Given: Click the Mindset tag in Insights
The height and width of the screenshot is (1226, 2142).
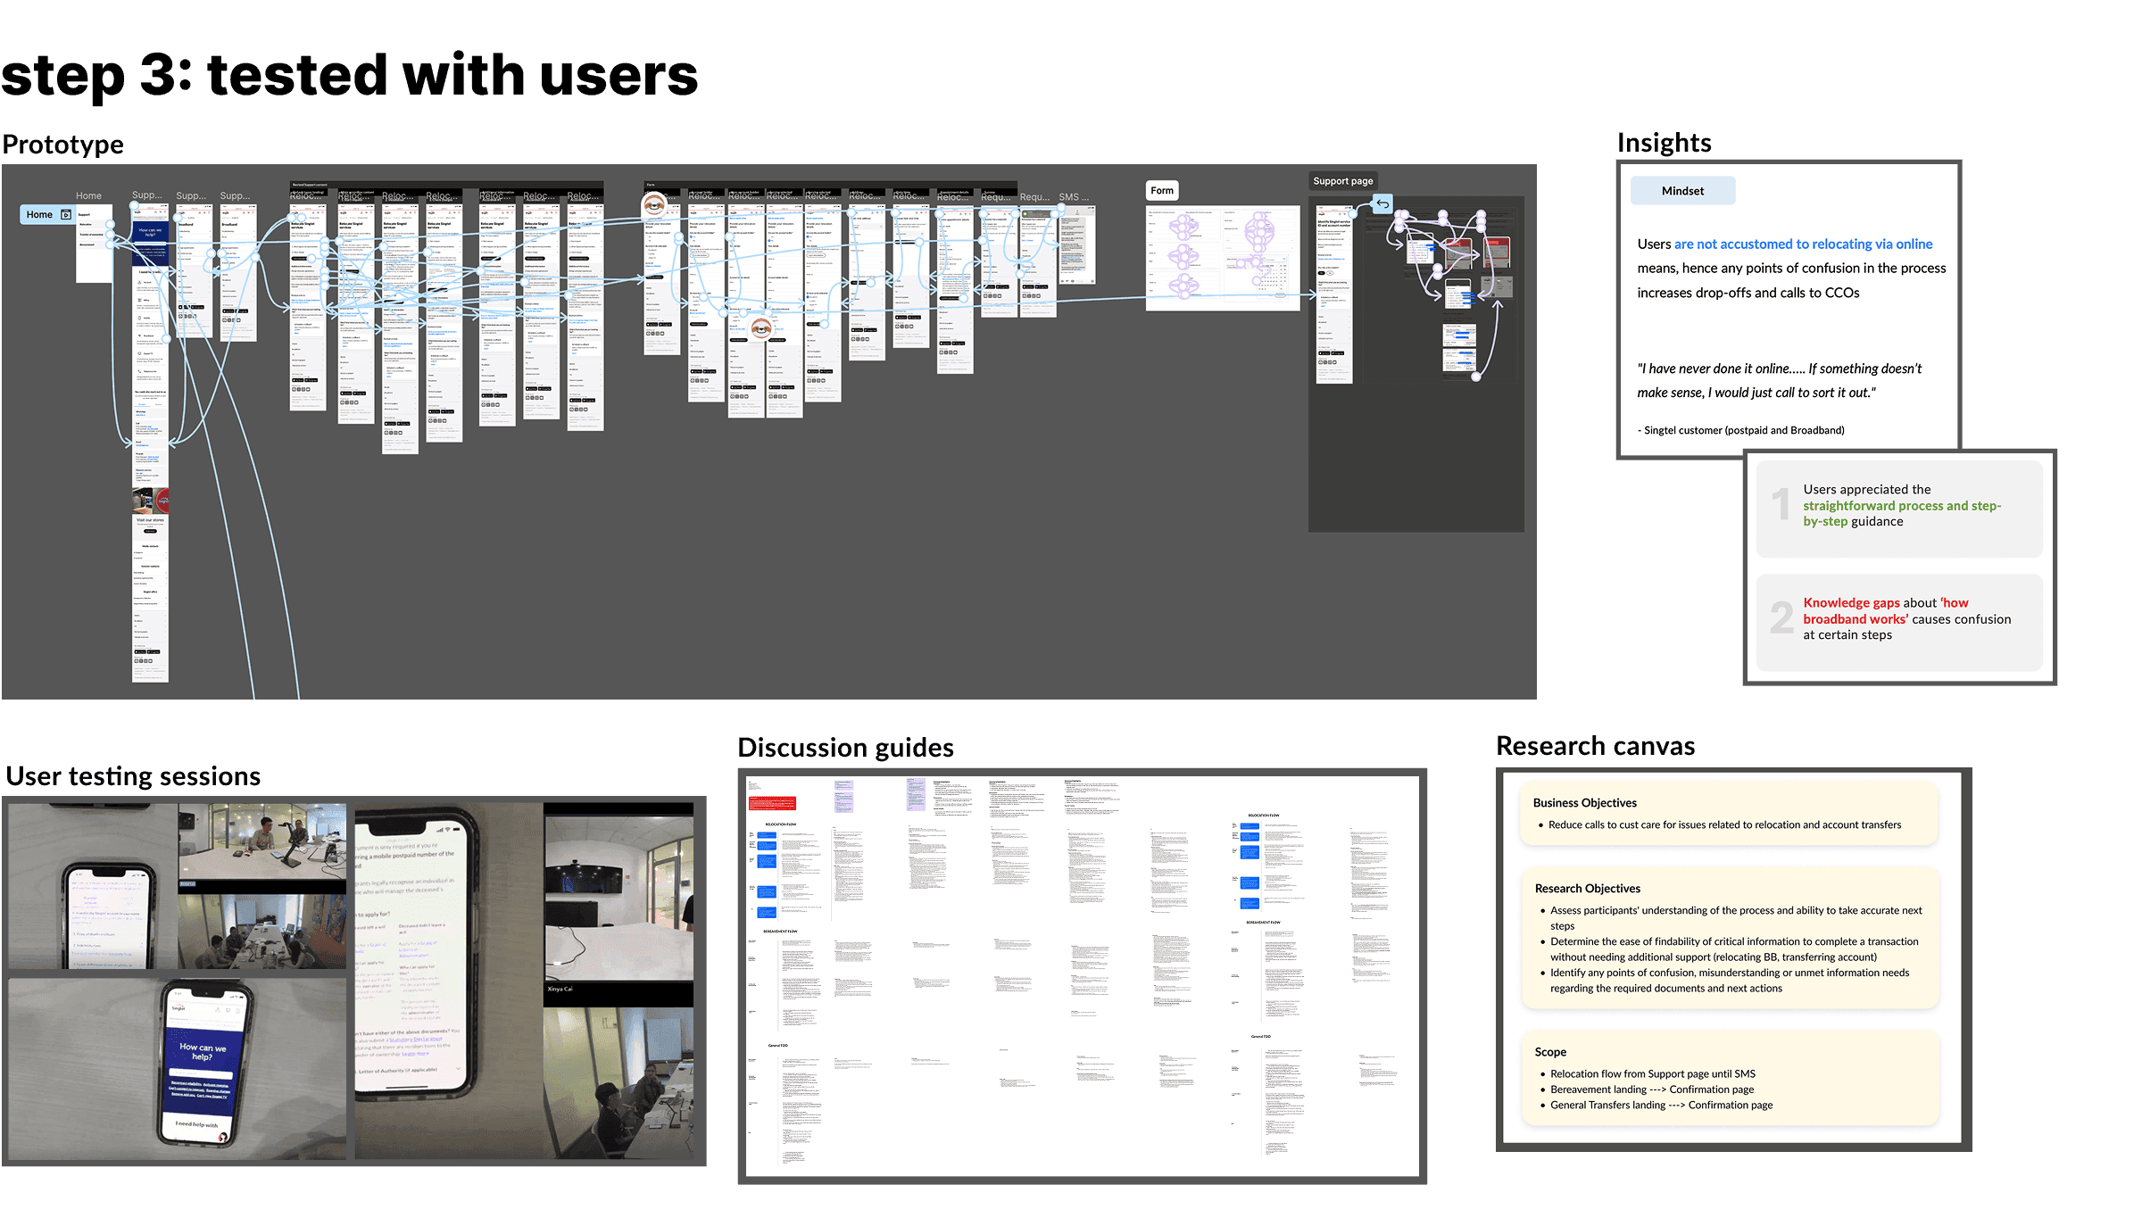Looking at the screenshot, I should click(1682, 191).
